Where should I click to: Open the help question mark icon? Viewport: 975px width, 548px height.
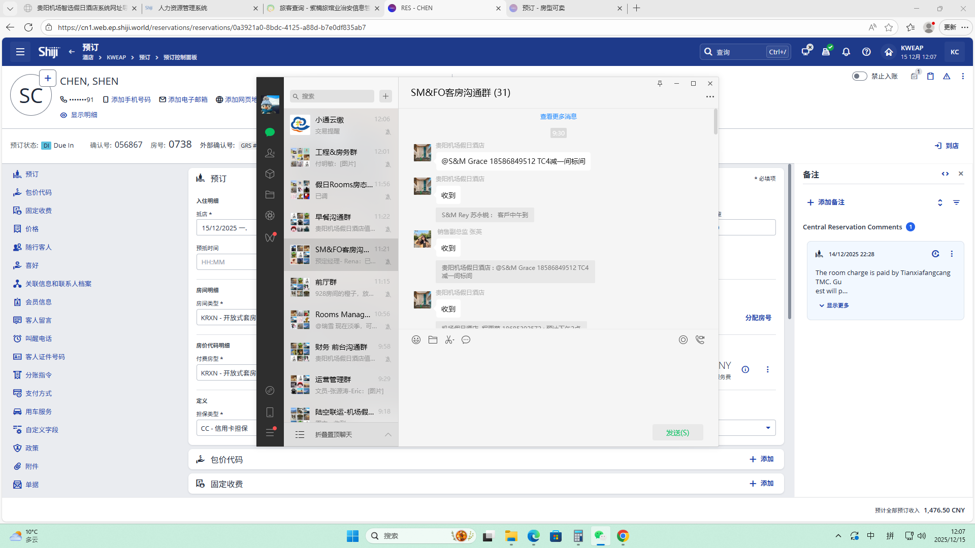coord(866,52)
